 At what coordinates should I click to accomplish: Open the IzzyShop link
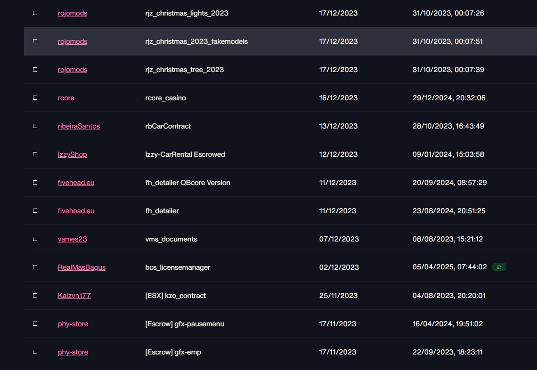(x=72, y=154)
